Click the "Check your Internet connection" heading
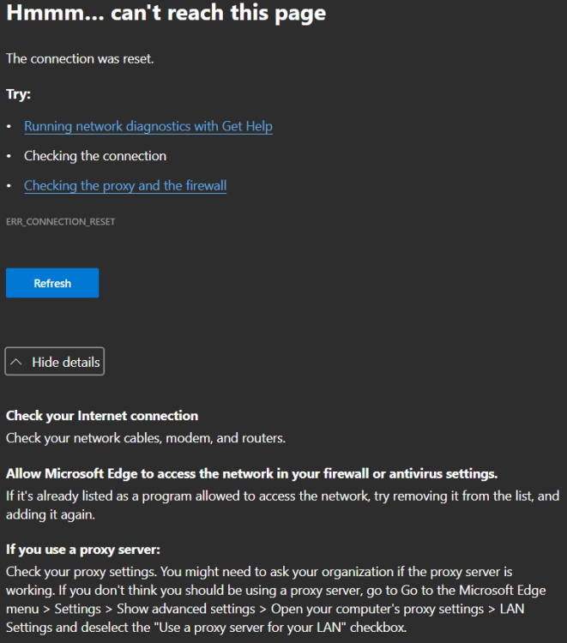This screenshot has height=643, width=567. [102, 416]
